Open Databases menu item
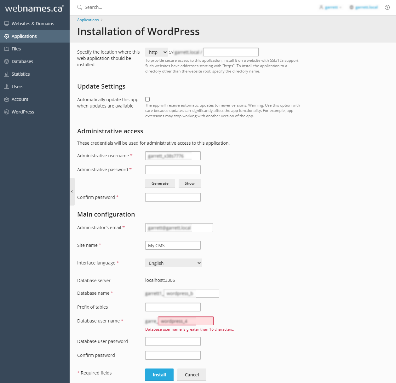The image size is (396, 383). pyautogui.click(x=35, y=61)
